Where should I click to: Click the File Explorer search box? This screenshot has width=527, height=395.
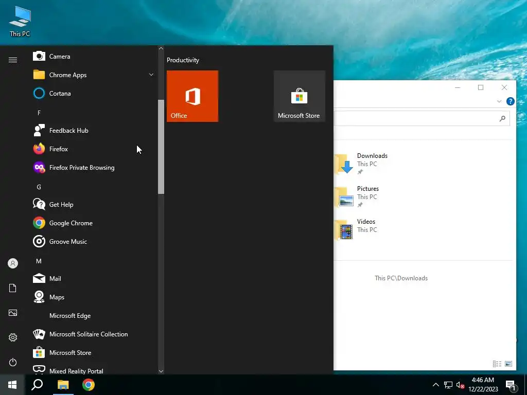coord(422,118)
